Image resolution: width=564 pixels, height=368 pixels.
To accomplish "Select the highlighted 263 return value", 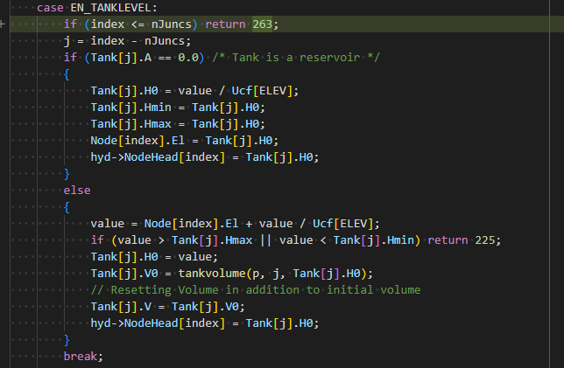I will 262,24.
